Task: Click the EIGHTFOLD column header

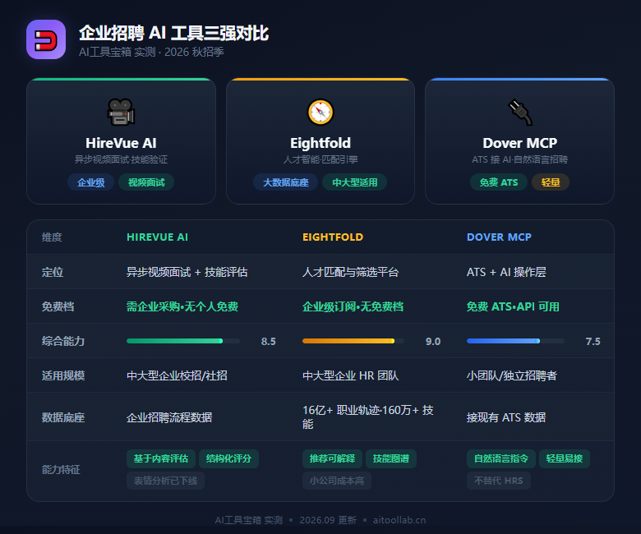Action: coord(333,237)
